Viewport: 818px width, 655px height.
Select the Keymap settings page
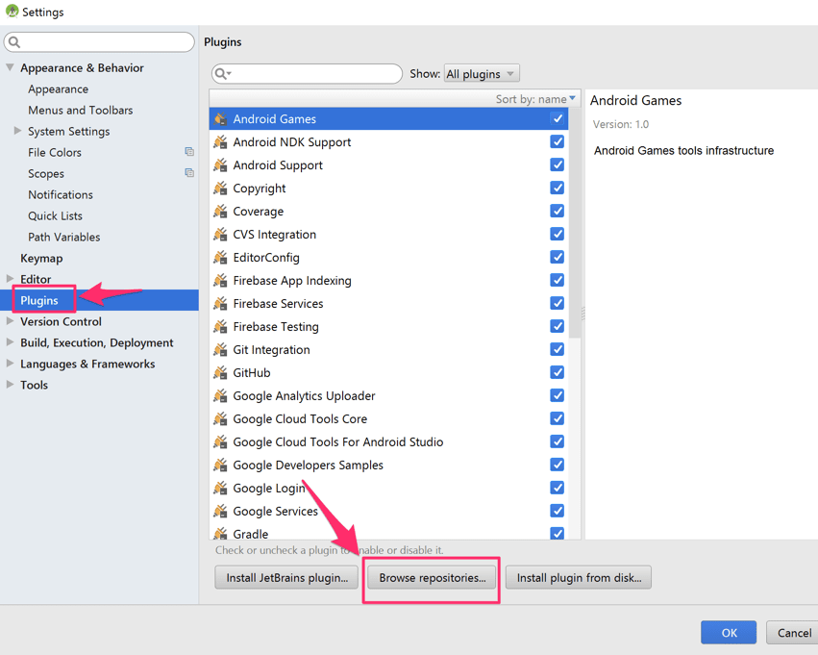tap(41, 258)
